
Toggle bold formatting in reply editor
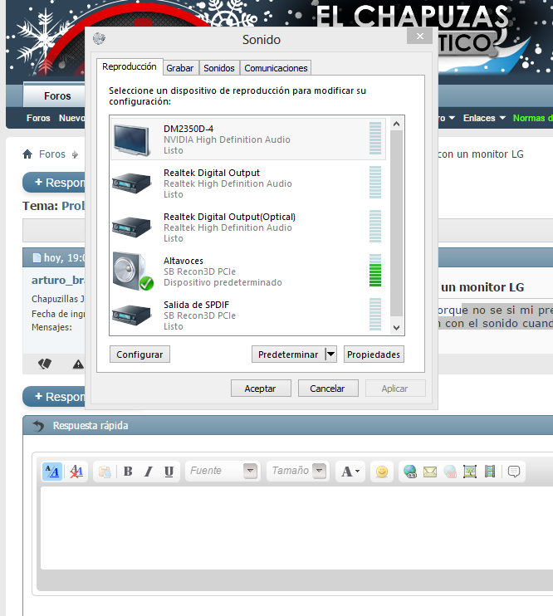(x=128, y=471)
